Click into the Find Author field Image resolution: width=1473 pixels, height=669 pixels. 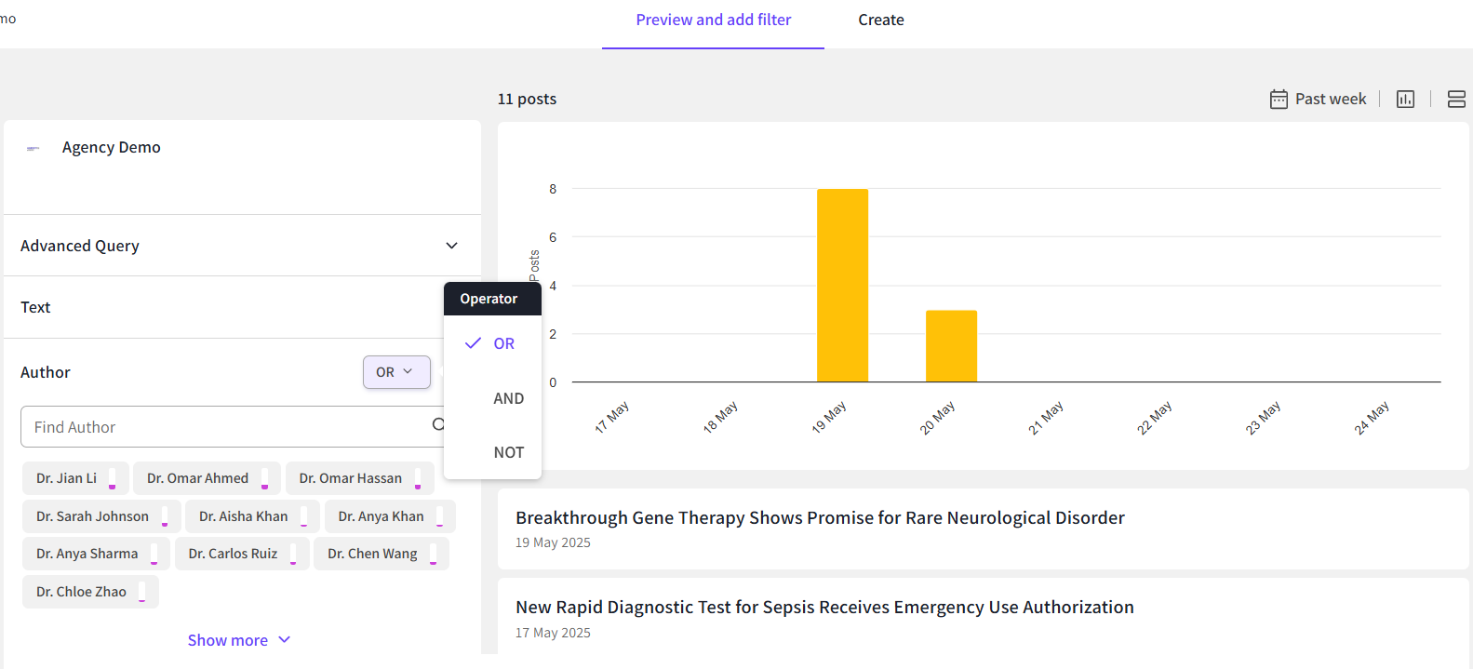(x=223, y=427)
